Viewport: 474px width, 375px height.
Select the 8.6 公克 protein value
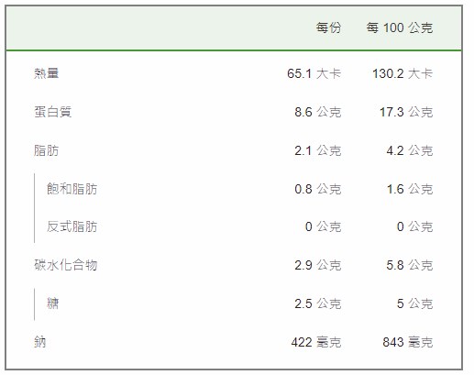[x=318, y=112]
